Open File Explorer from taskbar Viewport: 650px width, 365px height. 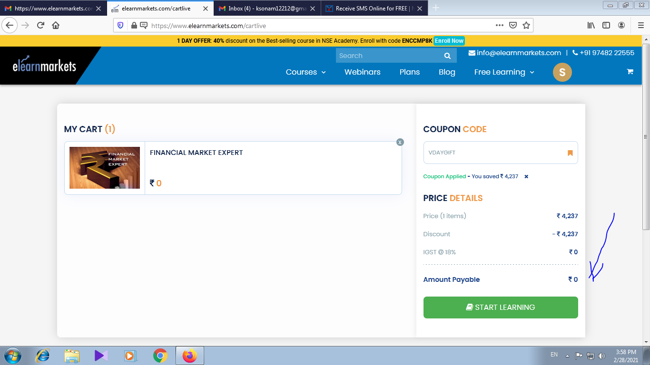pos(72,355)
